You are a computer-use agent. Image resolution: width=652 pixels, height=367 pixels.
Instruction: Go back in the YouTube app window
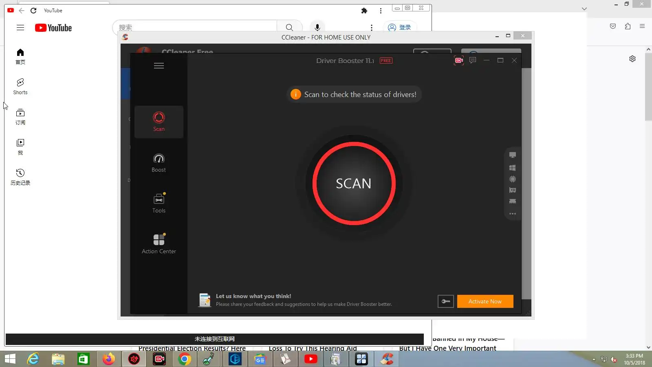22,11
